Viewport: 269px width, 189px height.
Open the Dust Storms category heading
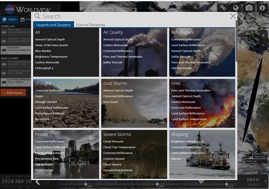115,83
